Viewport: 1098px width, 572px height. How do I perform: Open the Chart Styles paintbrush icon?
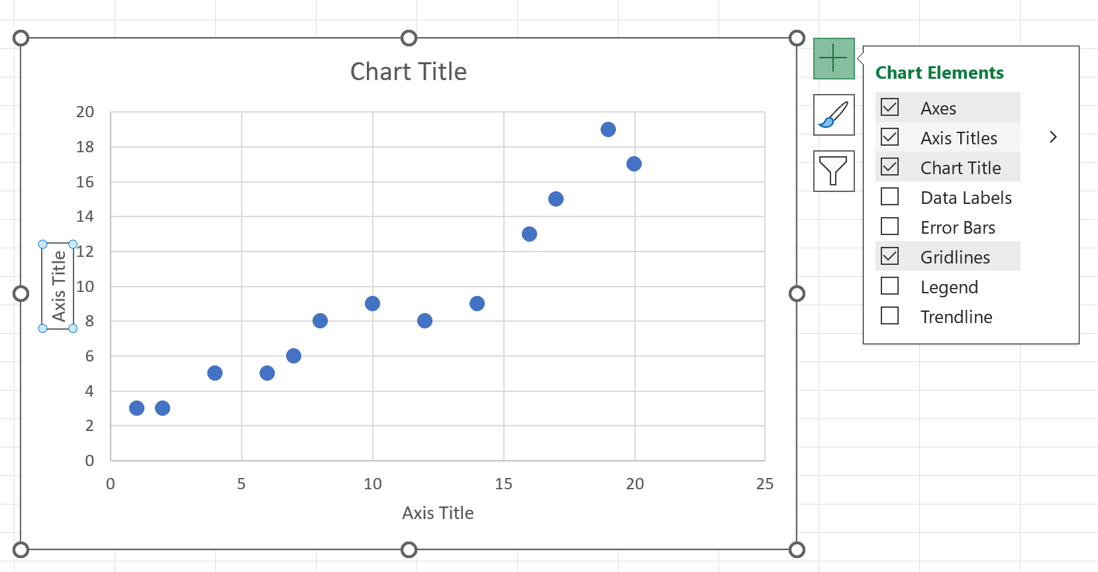tap(834, 115)
